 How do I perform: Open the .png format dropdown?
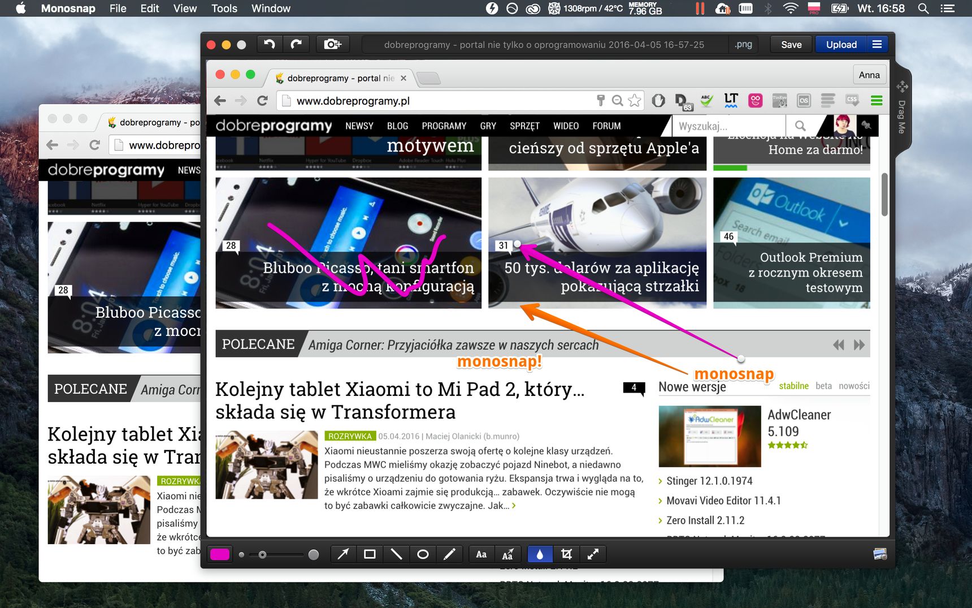coord(743,44)
